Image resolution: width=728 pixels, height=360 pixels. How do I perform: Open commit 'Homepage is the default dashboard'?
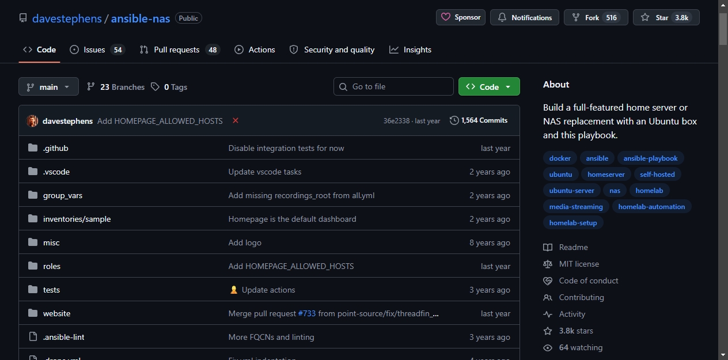coord(292,219)
